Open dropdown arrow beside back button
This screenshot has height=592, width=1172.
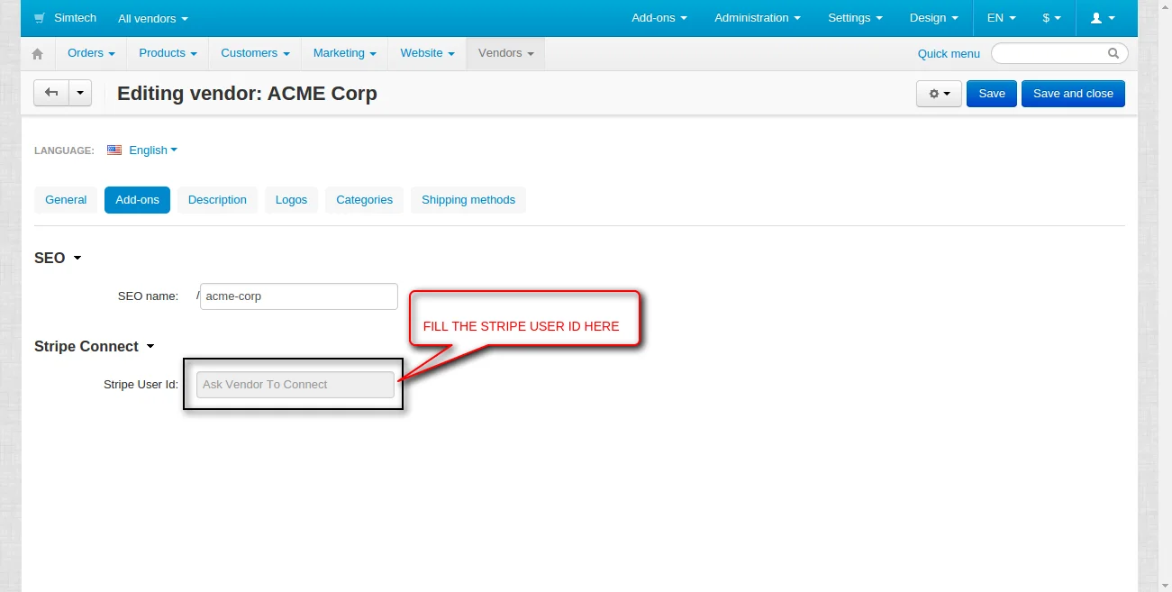80,93
